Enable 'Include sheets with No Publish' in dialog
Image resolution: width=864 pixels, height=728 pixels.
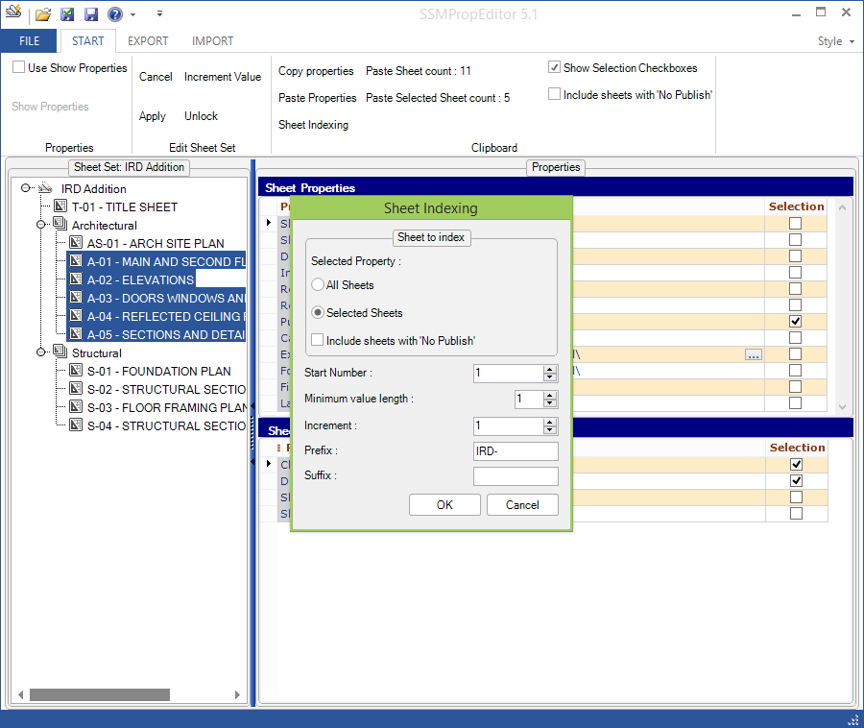pyautogui.click(x=318, y=340)
